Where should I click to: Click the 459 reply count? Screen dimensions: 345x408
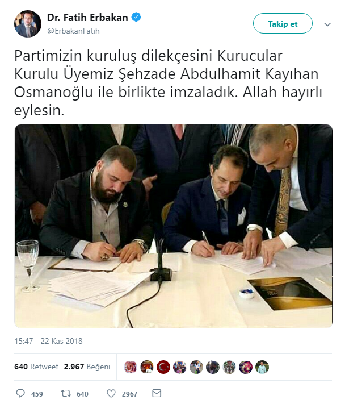coord(37,394)
